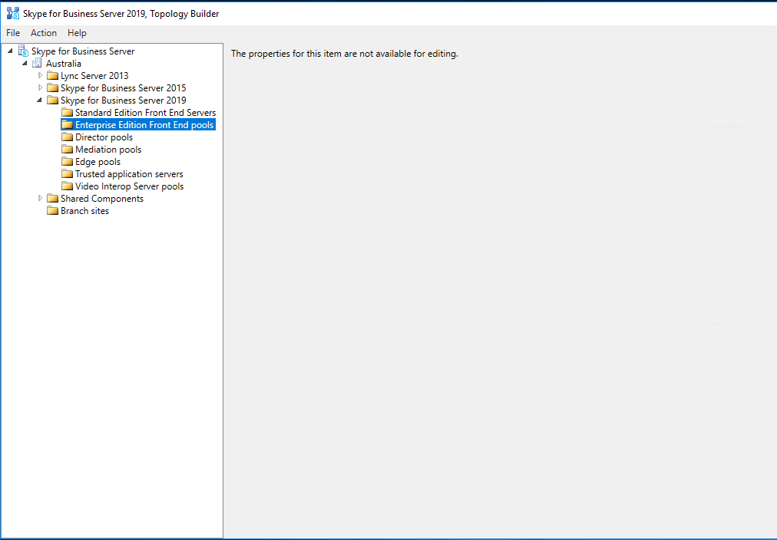Expand the Skype for Business Server 2015 node
Image resolution: width=777 pixels, height=540 pixels.
pyautogui.click(x=41, y=88)
